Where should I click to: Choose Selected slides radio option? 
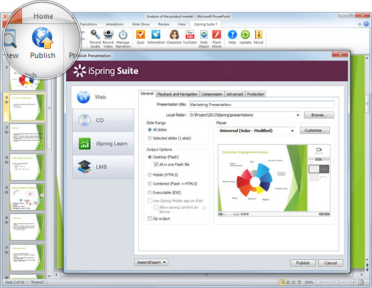click(x=150, y=138)
